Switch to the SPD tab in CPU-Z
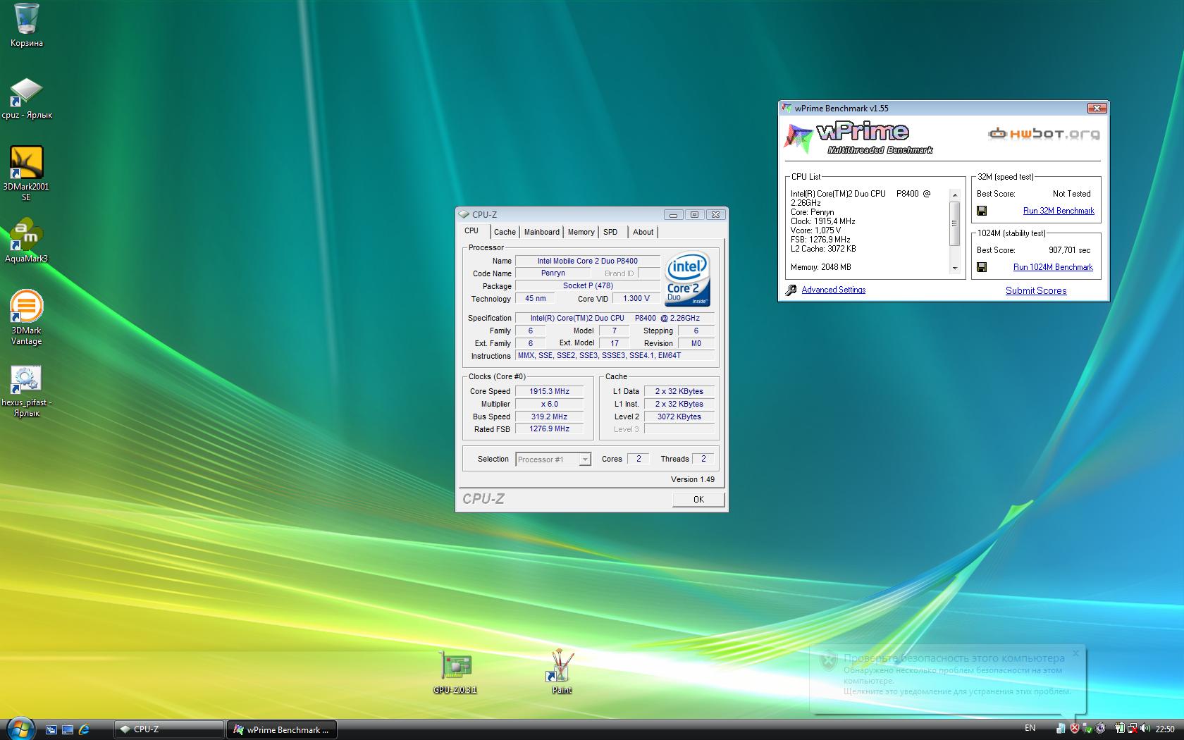The image size is (1184, 740). point(611,232)
